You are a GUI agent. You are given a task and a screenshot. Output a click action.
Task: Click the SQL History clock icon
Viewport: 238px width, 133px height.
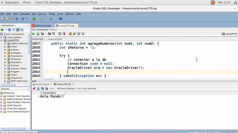tap(78, 34)
